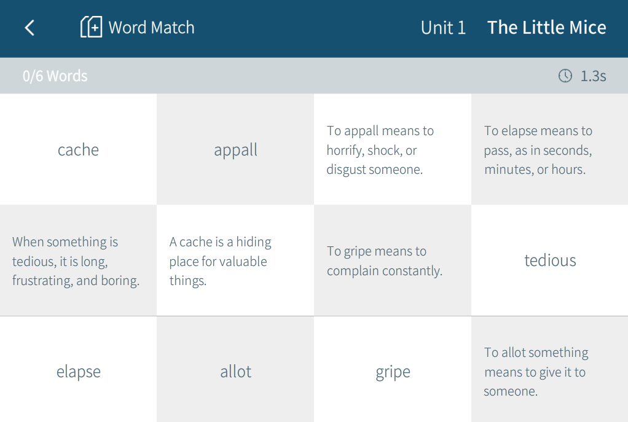Click the Word Match cards icon
This screenshot has width=628, height=422.
click(x=91, y=27)
